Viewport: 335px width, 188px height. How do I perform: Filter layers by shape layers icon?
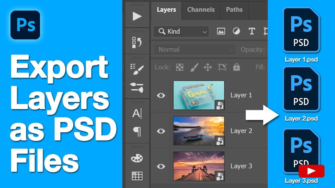[265, 32]
